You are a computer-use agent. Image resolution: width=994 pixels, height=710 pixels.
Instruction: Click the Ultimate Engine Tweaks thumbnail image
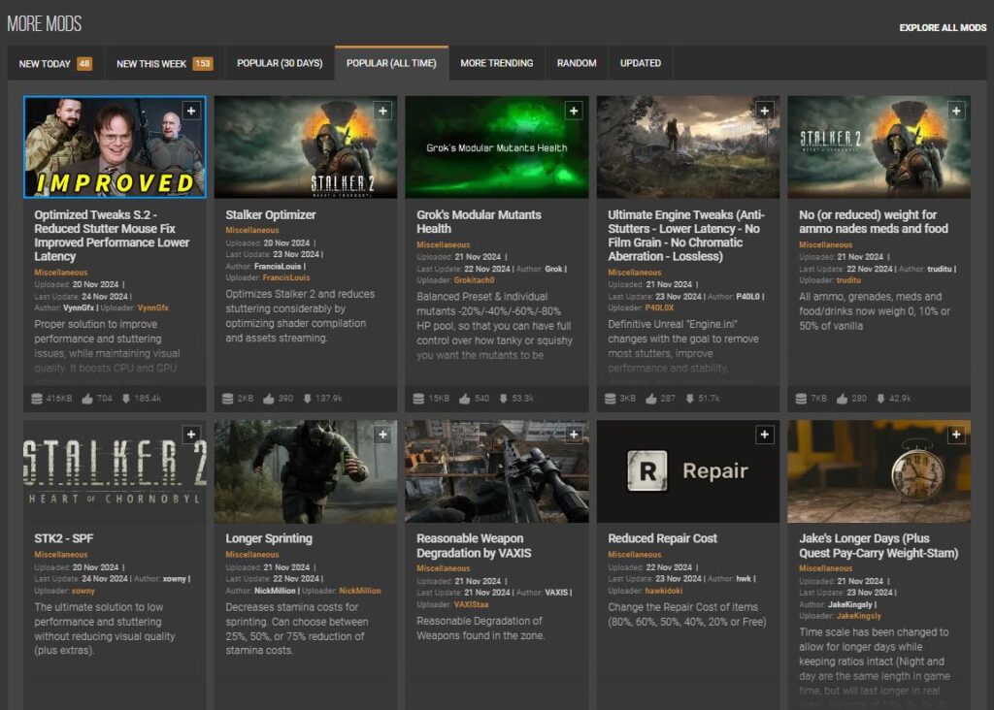coord(687,146)
